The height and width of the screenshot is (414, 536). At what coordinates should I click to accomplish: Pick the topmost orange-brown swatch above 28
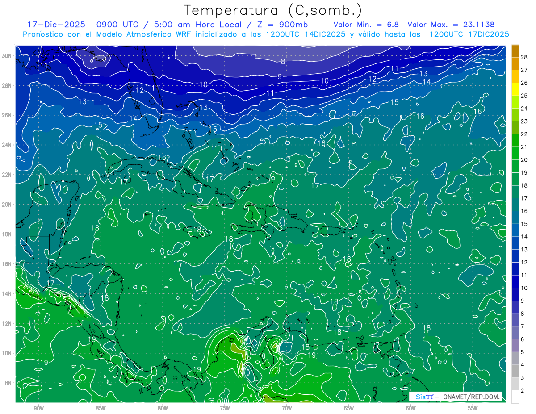tap(515, 50)
